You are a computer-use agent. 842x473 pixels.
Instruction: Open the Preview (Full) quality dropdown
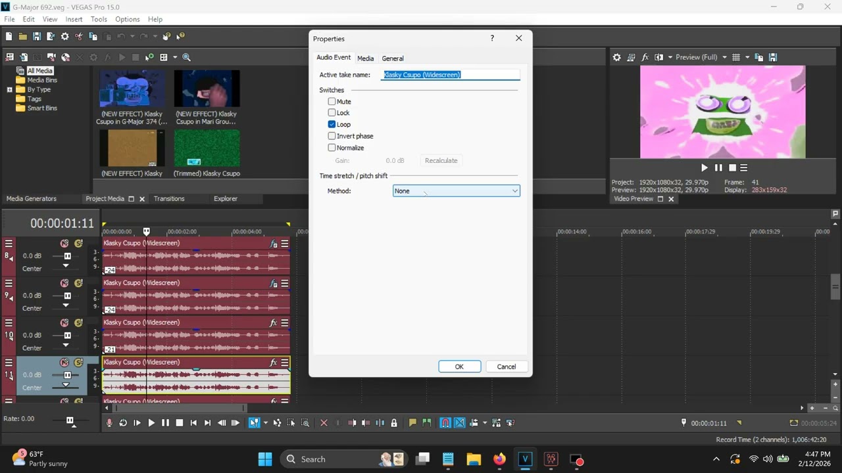pos(724,57)
